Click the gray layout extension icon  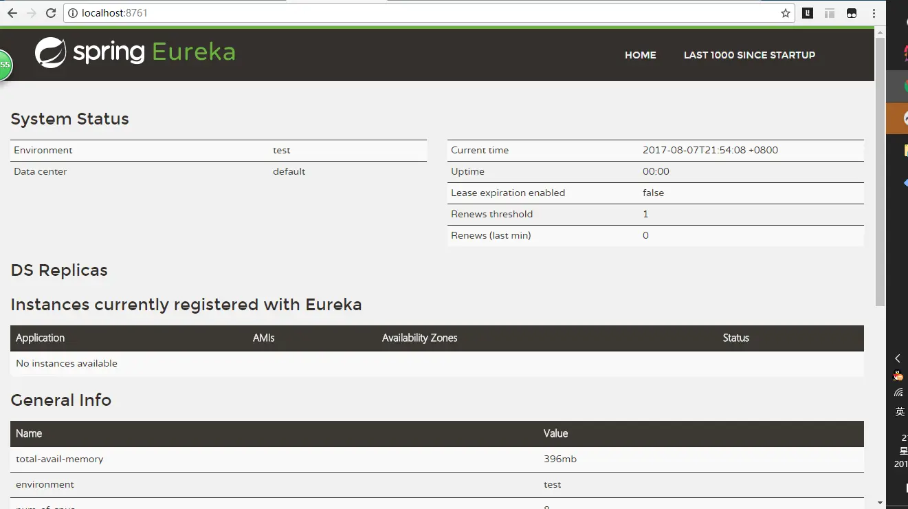(830, 13)
